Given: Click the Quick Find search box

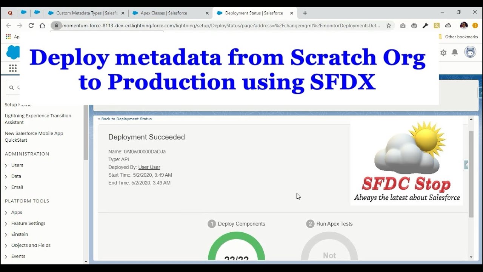Looking at the screenshot, I should tap(13, 87).
